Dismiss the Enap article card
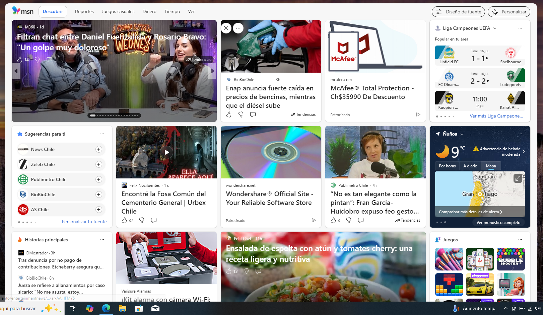This screenshot has width=543, height=315. [226, 28]
